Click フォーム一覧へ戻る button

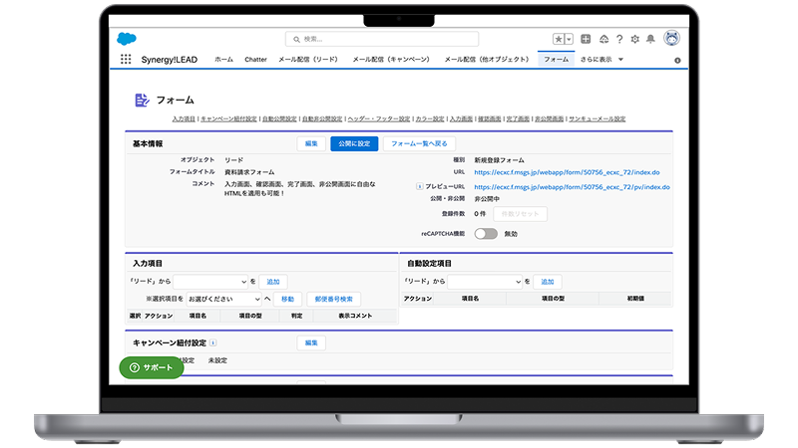point(419,143)
